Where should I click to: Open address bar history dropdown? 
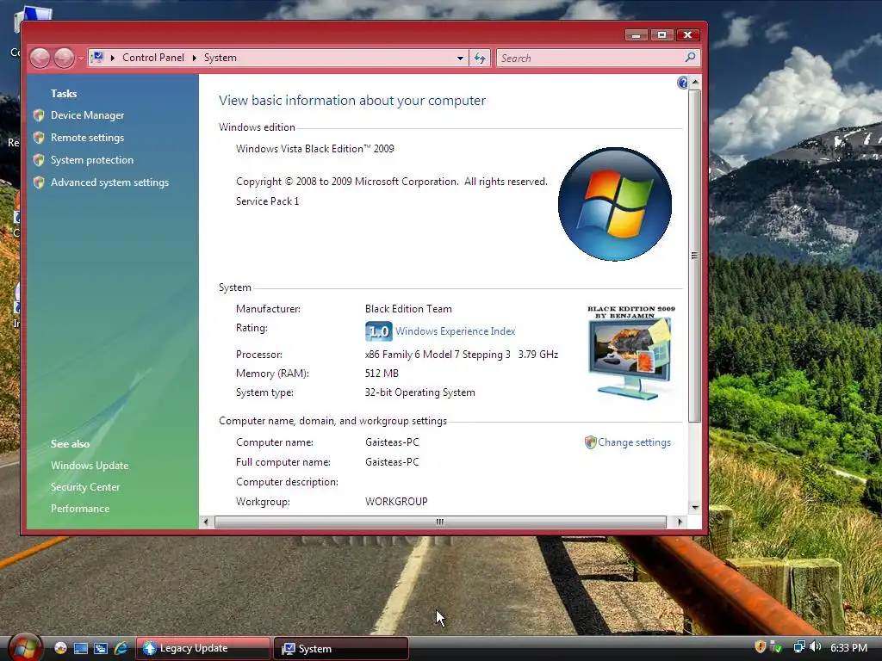(x=460, y=58)
